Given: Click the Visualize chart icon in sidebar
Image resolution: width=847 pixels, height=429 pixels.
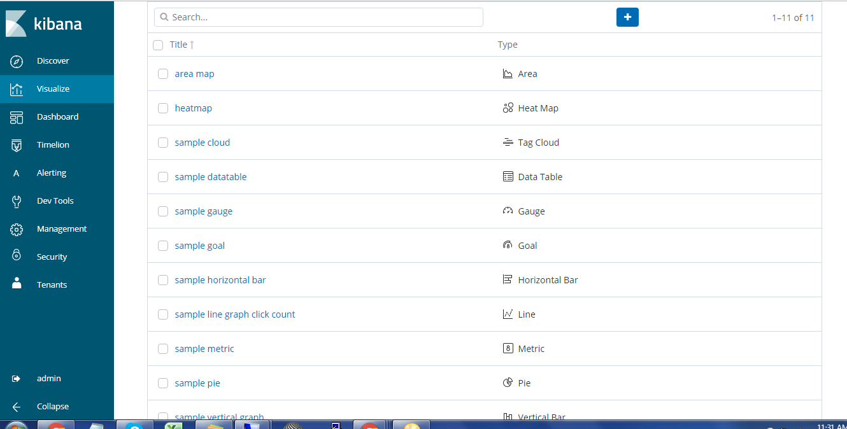Looking at the screenshot, I should tap(17, 89).
